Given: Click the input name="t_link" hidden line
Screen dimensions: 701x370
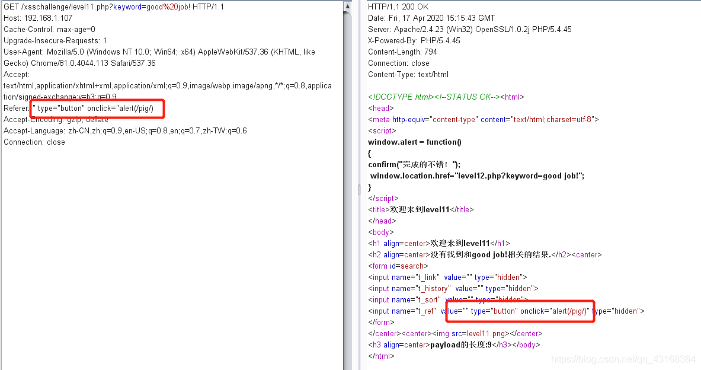Looking at the screenshot, I should [x=447, y=277].
